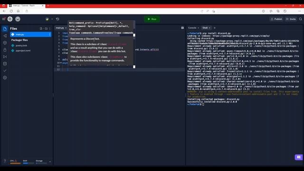Click the signature tooltip scrollbar thumb
The image size is (304, 171).
coord(134,35)
